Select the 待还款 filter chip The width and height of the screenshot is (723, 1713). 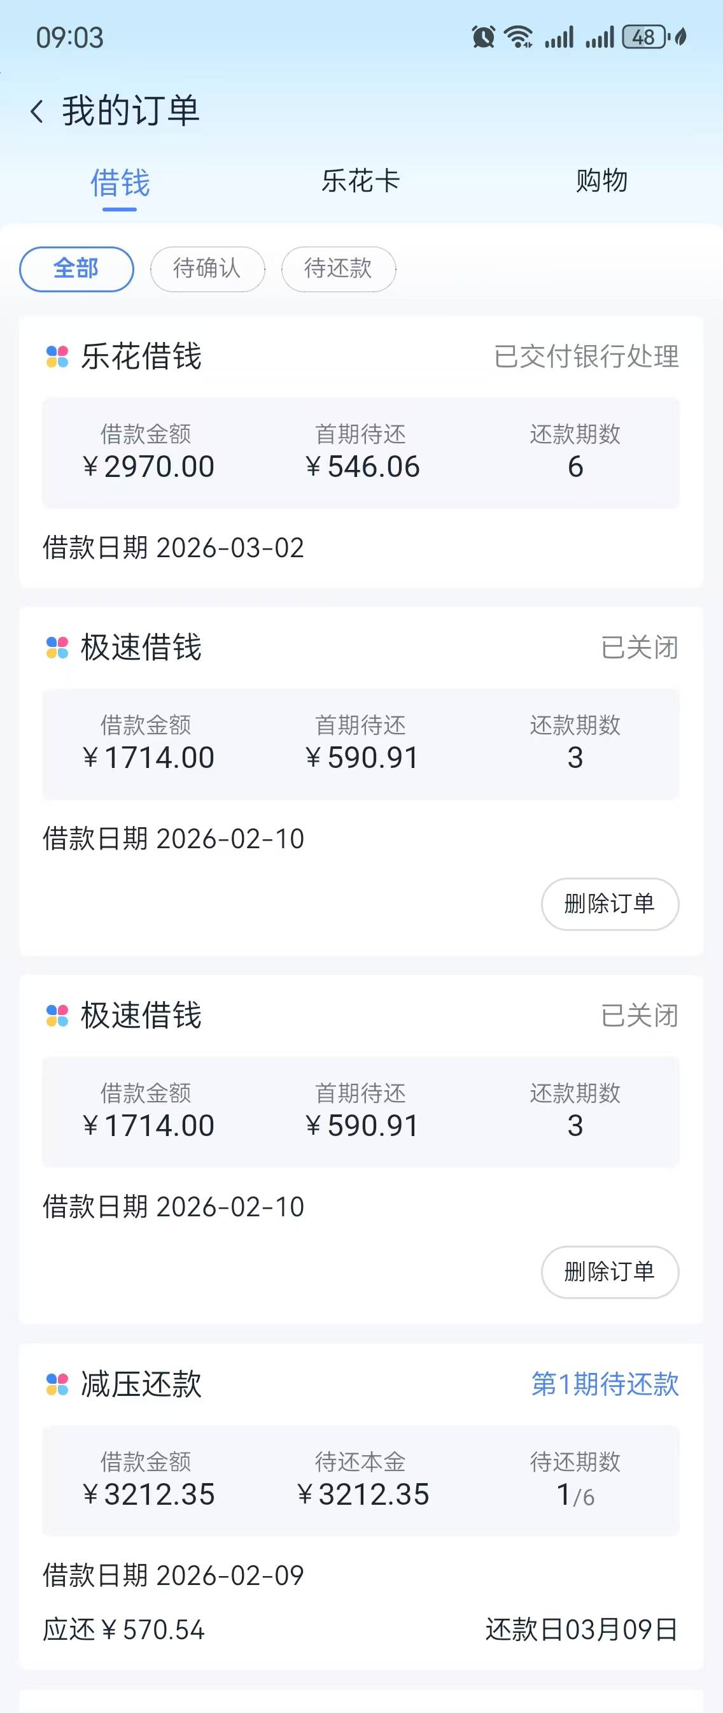point(338,269)
